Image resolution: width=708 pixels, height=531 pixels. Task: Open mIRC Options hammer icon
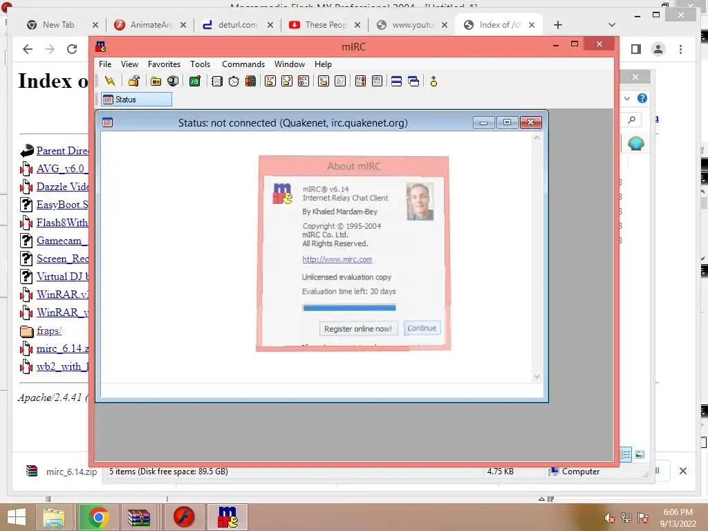(x=134, y=82)
